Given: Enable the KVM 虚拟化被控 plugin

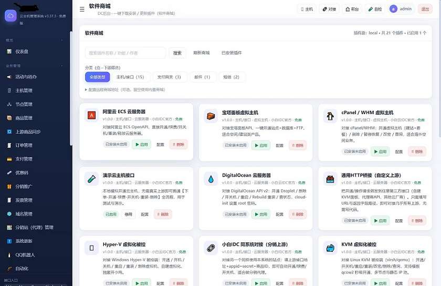Looking at the screenshot, I should 380,283.
